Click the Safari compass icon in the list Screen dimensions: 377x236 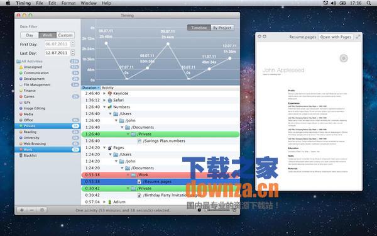pyautogui.click(x=110, y=100)
